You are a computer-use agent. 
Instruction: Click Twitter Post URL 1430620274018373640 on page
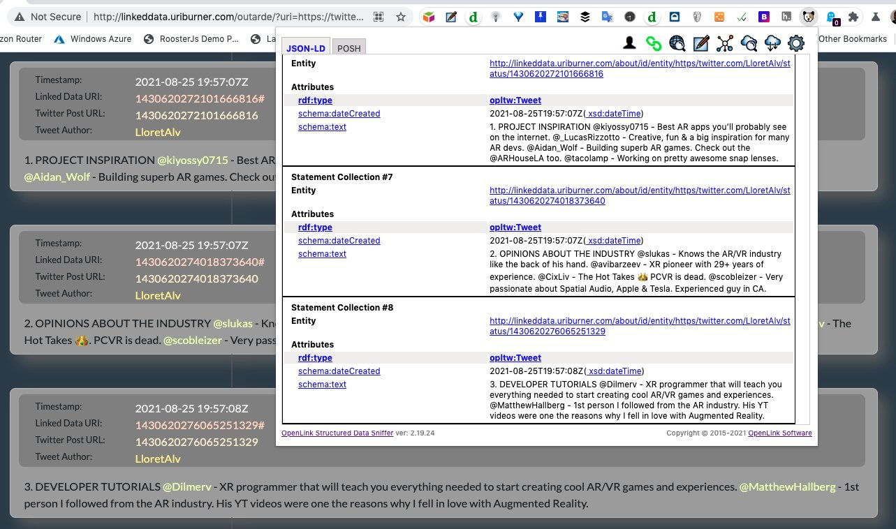coord(196,279)
